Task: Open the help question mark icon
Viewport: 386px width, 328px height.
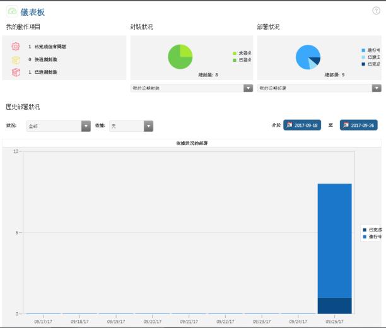Action: tap(376, 11)
